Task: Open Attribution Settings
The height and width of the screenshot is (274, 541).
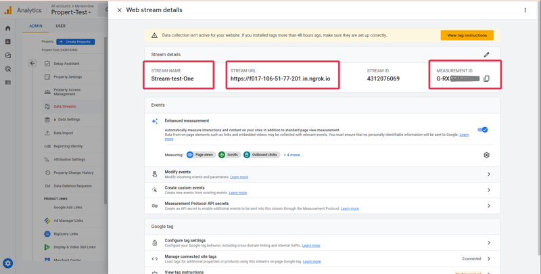Action: click(70, 160)
